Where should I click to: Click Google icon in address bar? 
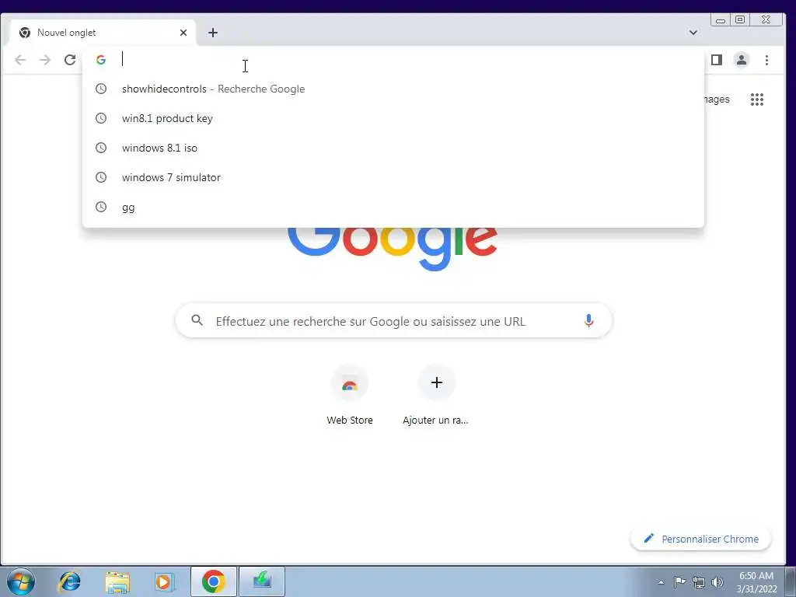click(101, 60)
